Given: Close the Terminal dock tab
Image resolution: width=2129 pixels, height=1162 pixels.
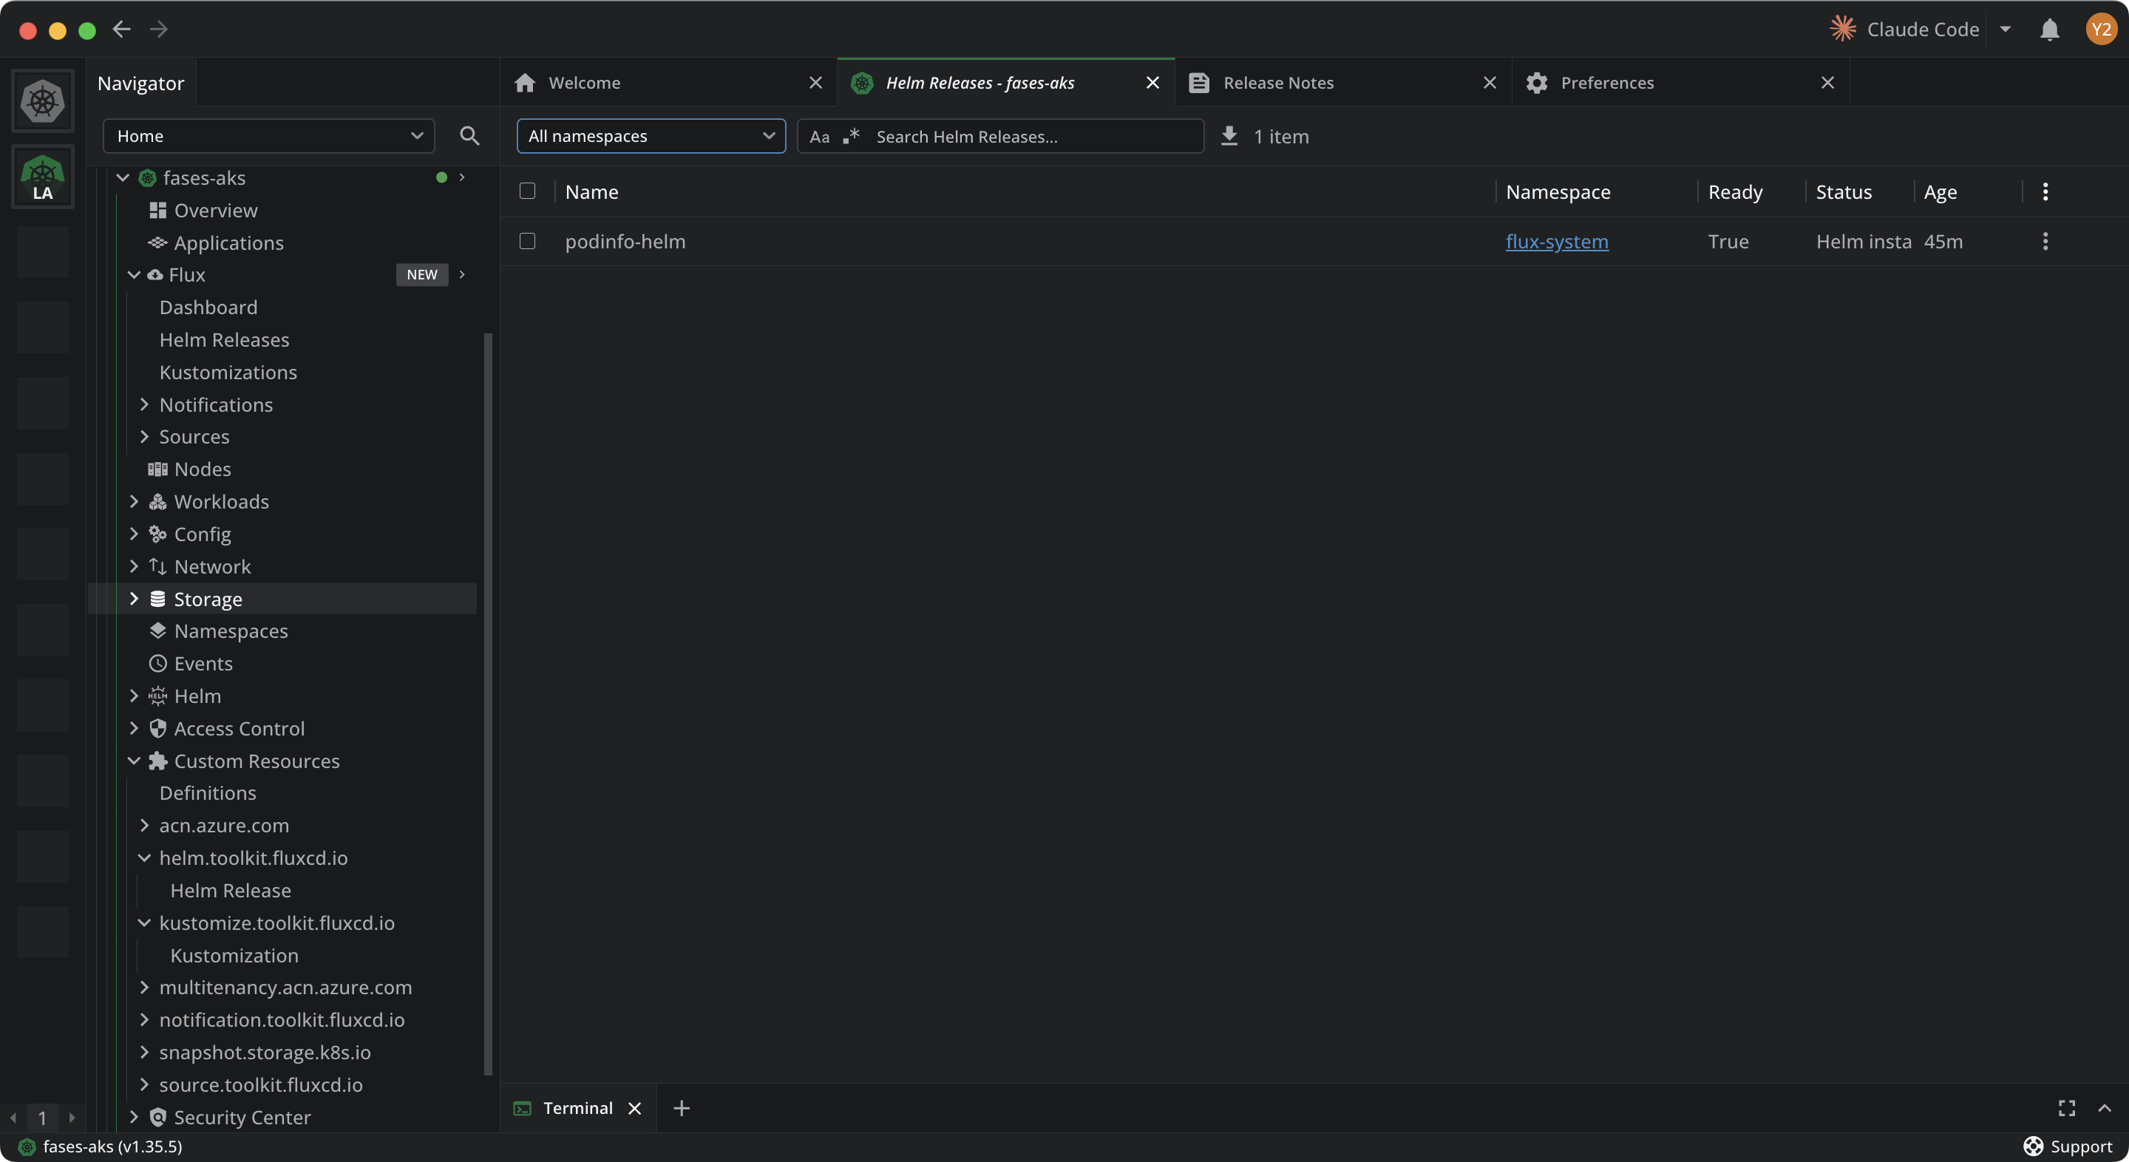Looking at the screenshot, I should click(635, 1108).
